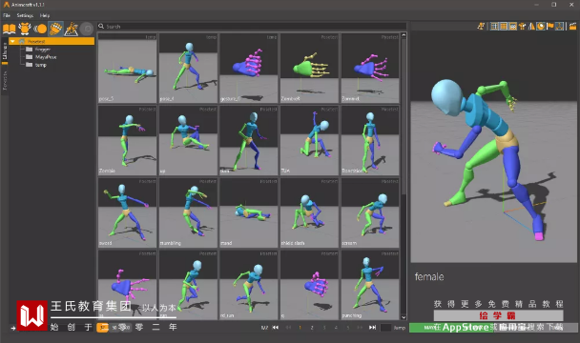
Task: Open the File menu
Action: click(x=7, y=15)
